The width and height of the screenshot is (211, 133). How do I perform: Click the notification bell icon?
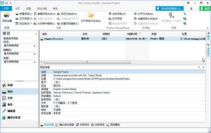pos(191,8)
